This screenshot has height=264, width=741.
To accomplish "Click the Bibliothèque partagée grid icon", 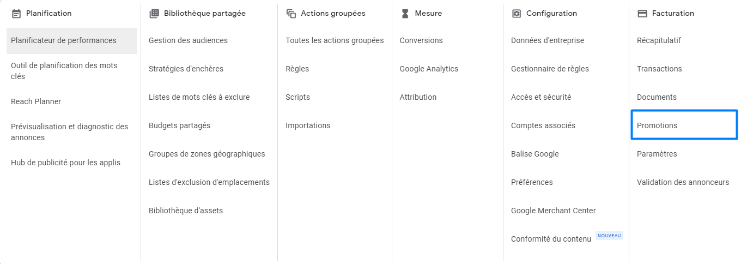I will 154,14.
